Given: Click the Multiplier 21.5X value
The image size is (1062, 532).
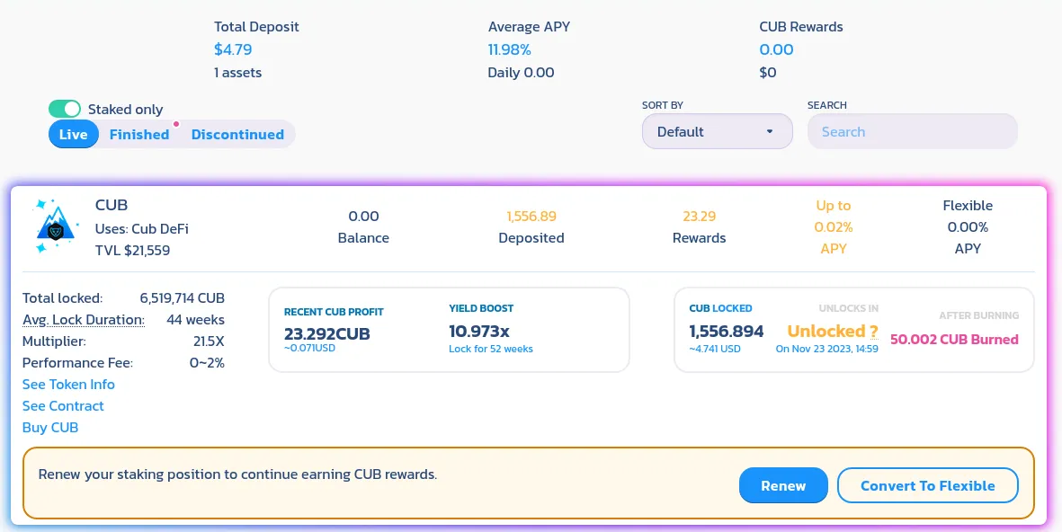Looking at the screenshot, I should tap(209, 341).
